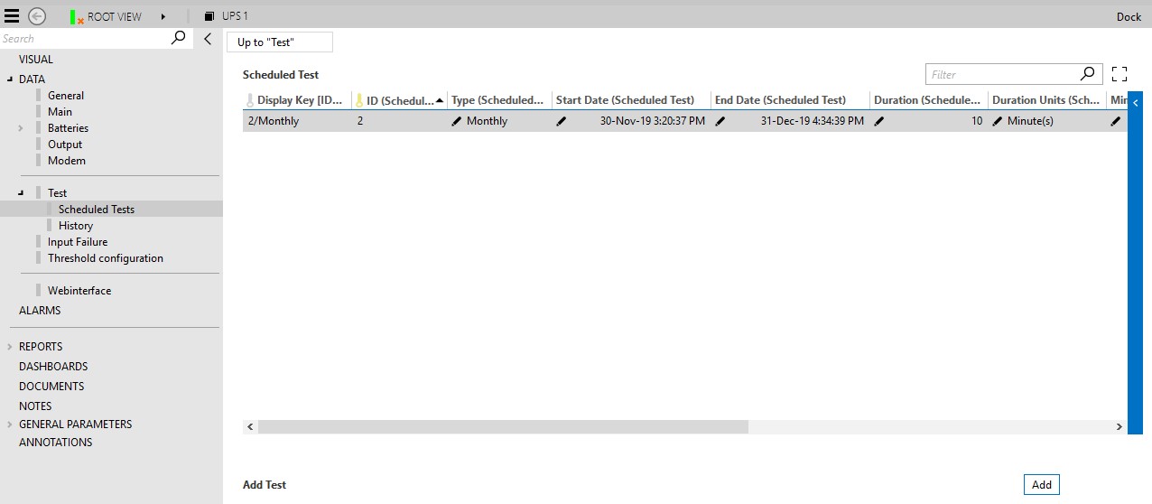Click the duration value 10

[x=977, y=121]
